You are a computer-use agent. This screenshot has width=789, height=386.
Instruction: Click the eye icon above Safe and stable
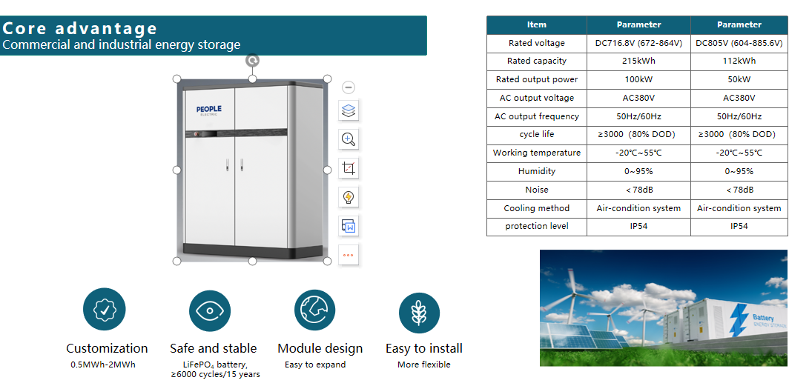click(x=211, y=310)
